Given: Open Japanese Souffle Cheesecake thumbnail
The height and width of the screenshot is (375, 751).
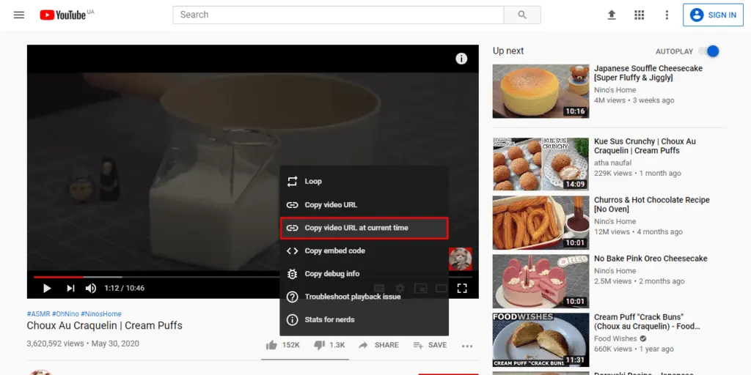Looking at the screenshot, I should coord(541,92).
